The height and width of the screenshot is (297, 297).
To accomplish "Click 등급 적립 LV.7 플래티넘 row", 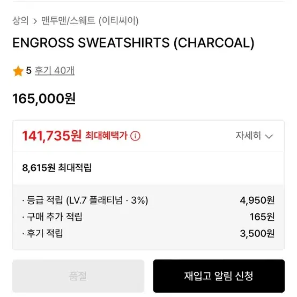I will (x=148, y=201).
